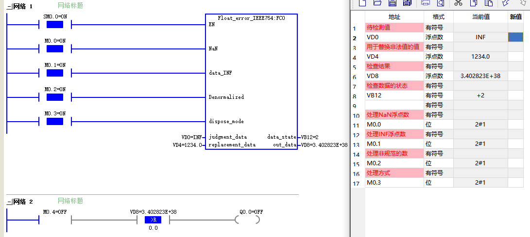Select the M0.0 address cell in table
530x237 pixels.
[394, 125]
